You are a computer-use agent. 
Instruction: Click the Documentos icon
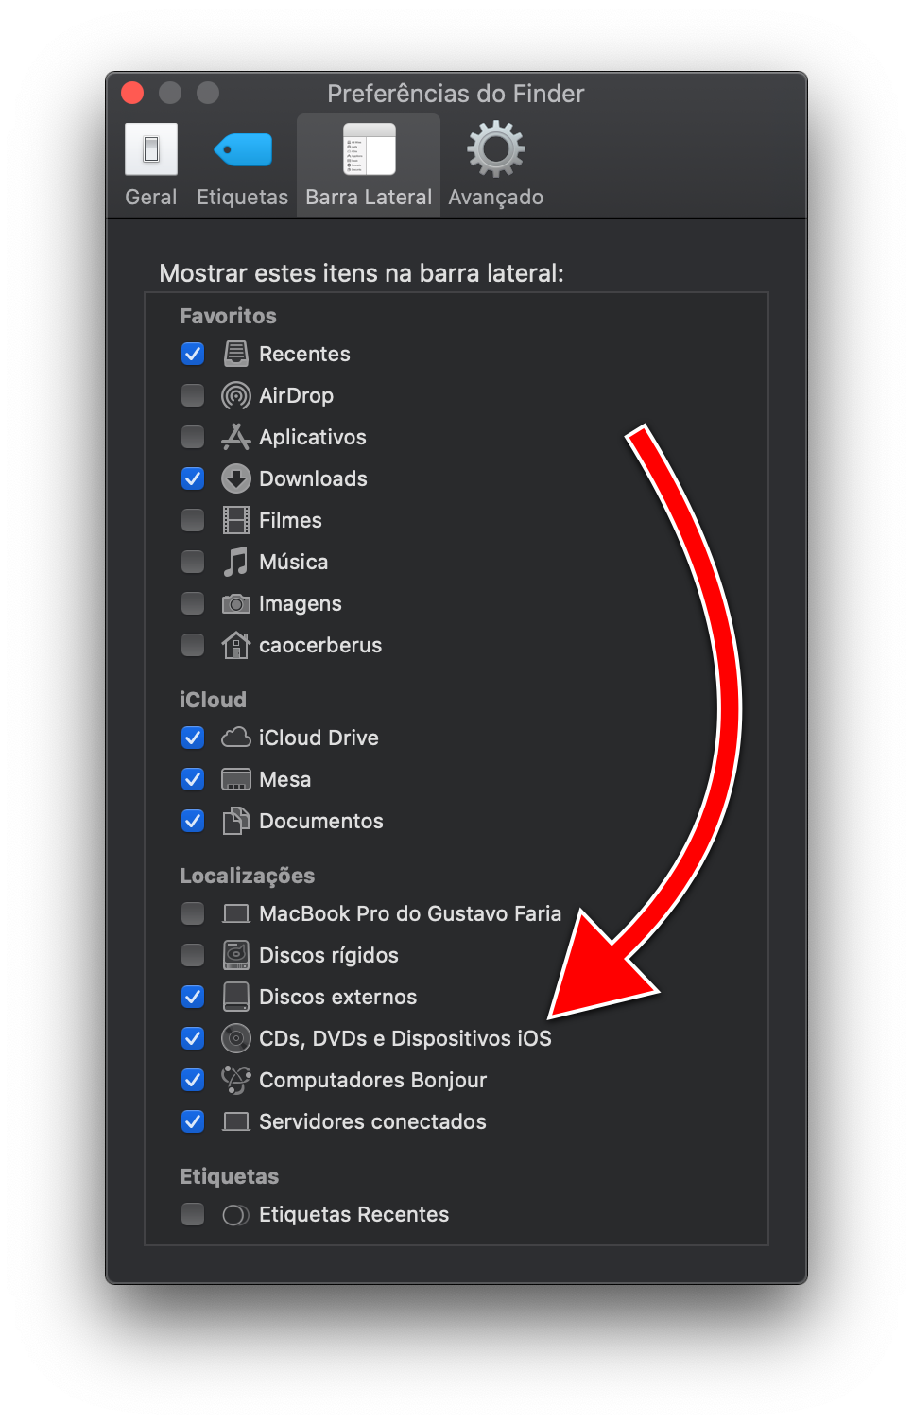(x=235, y=821)
